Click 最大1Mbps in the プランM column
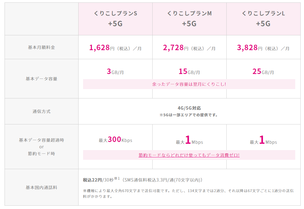304x209 pixels. tap(189, 141)
